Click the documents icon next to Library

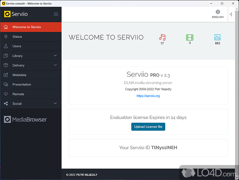[6, 56]
